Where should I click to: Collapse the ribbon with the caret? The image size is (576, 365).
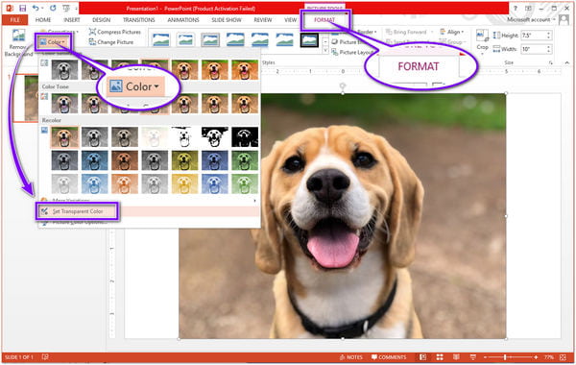pos(566,62)
